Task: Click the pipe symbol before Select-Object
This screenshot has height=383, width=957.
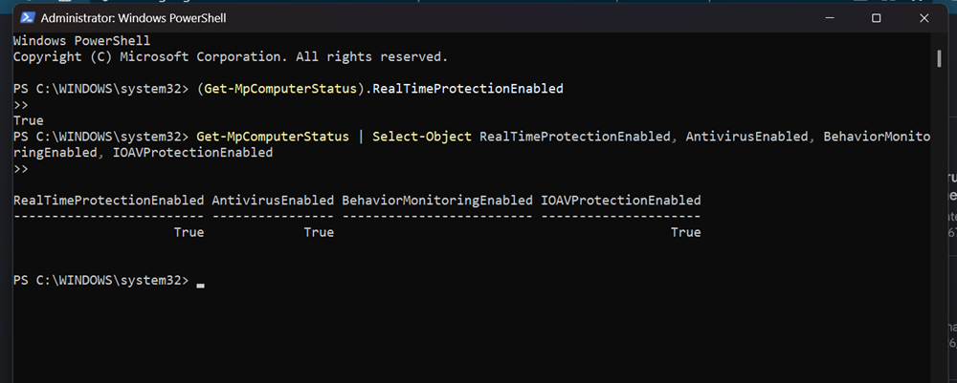Action: (x=361, y=137)
